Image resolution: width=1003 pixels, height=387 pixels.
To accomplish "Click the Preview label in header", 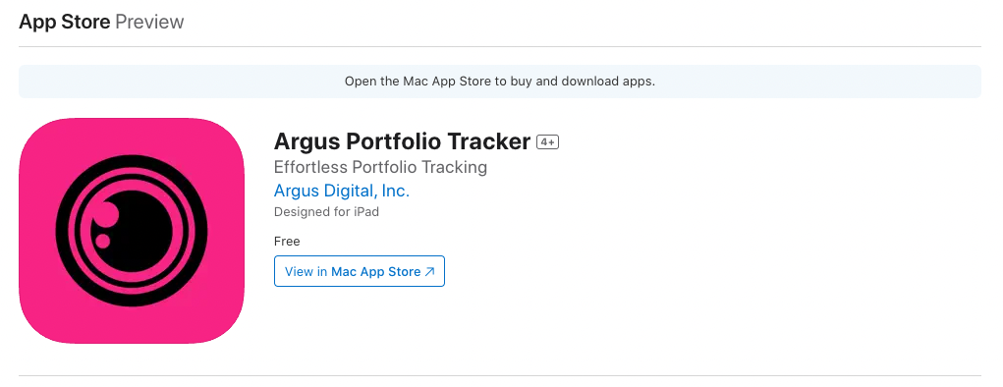I will (149, 22).
